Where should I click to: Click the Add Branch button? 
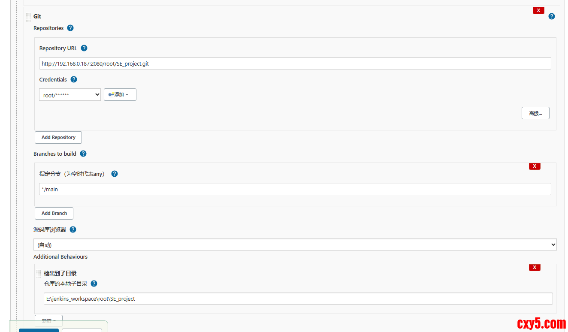point(54,213)
